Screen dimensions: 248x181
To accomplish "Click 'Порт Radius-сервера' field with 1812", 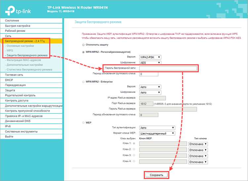I will pos(146,104).
